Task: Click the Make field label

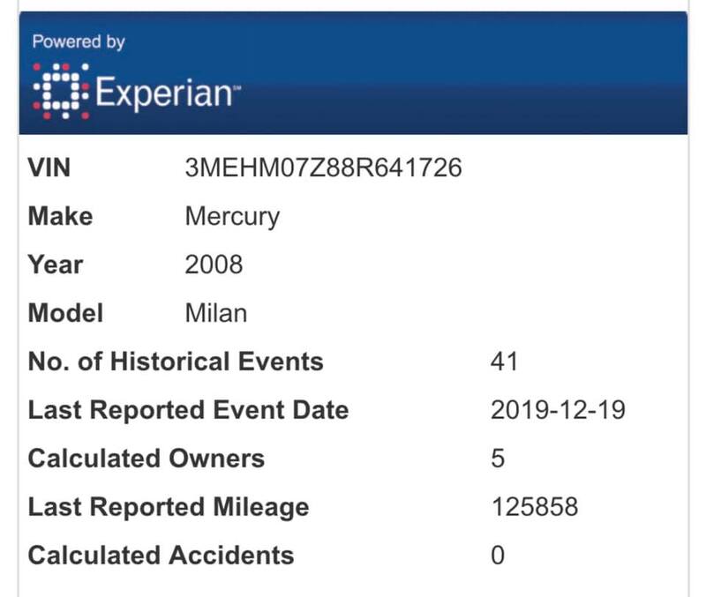Action: coord(60,216)
